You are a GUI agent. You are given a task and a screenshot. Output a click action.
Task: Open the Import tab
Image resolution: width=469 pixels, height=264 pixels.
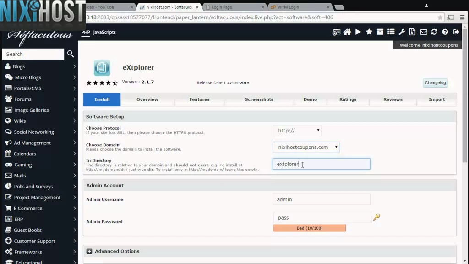coord(436,99)
